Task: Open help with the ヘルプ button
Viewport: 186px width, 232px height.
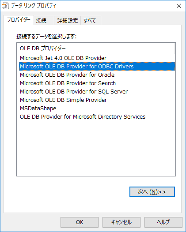Action: pos(163,222)
